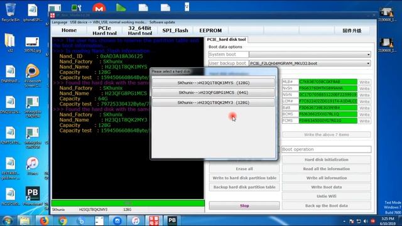The width and height of the screenshot is (402, 226).
Task: Switch to PB app in taskbar
Action: [x=172, y=220]
